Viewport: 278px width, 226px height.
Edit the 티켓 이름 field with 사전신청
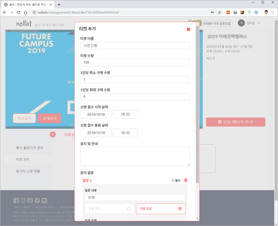pyautogui.click(x=135, y=46)
